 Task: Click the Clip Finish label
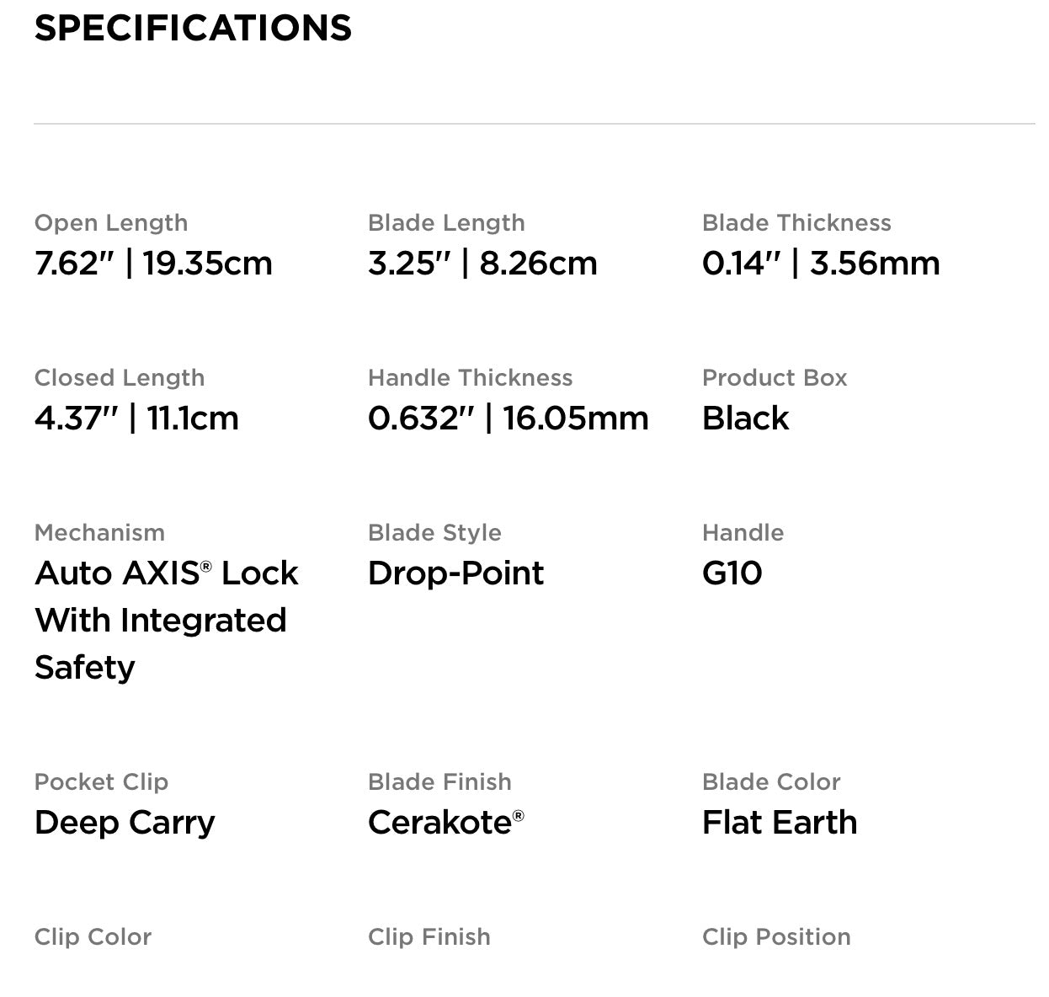pyautogui.click(x=429, y=937)
